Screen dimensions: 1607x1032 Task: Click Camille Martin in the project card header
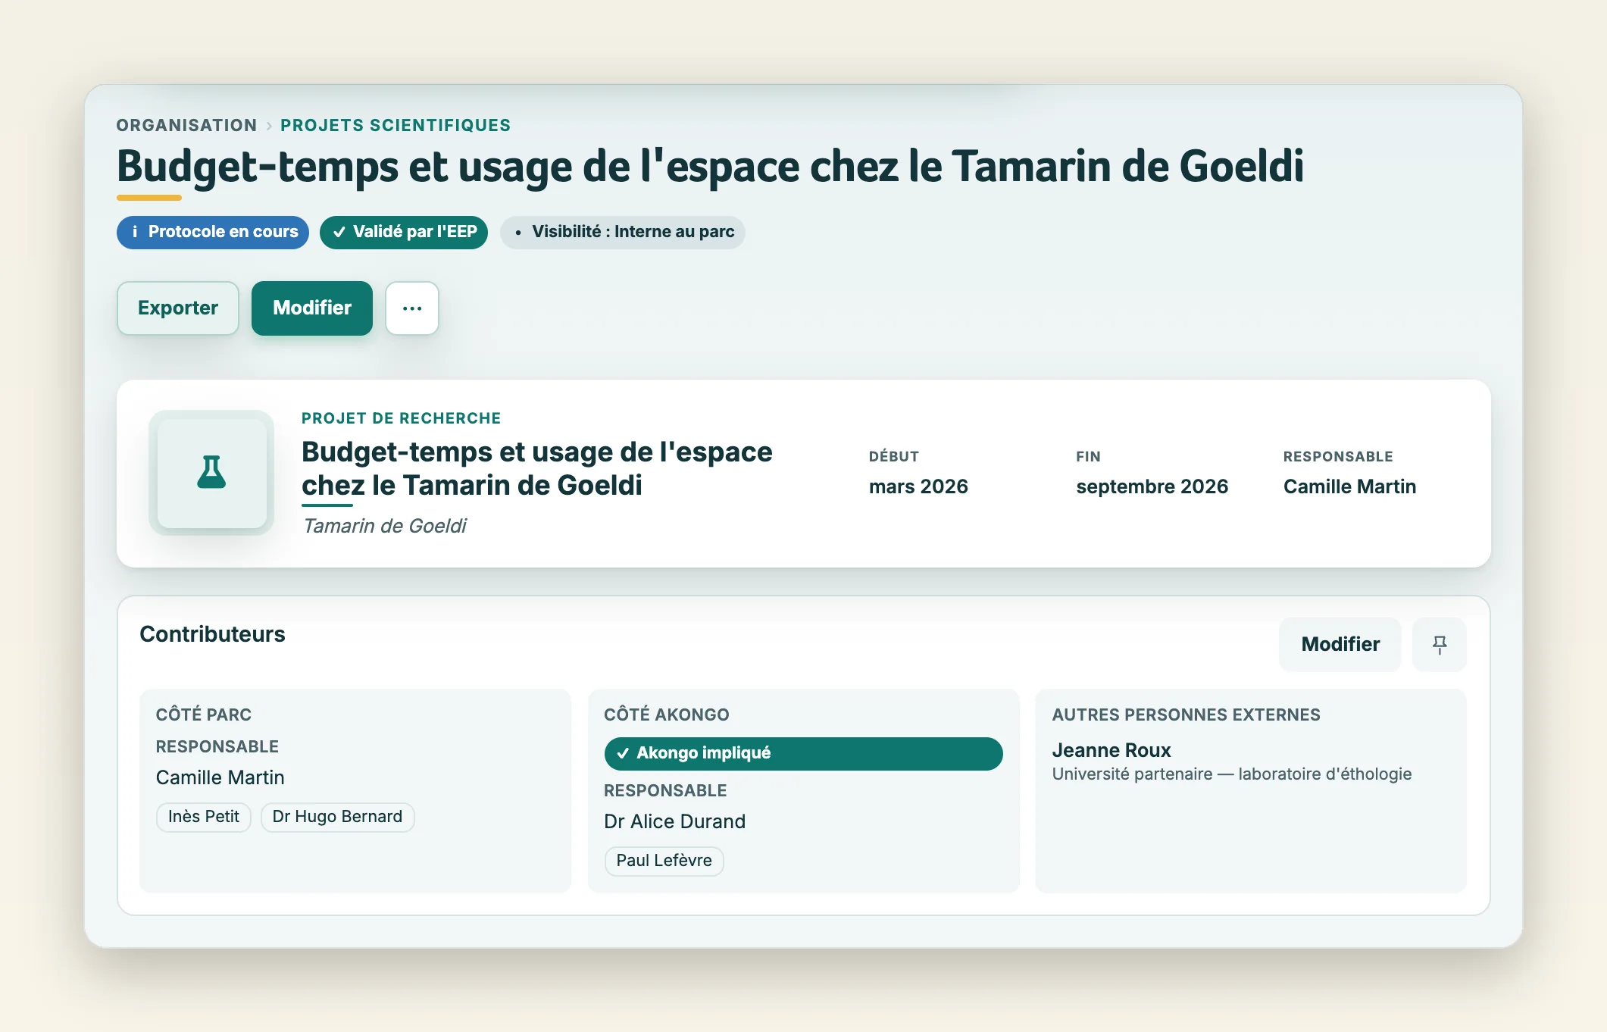[1349, 486]
